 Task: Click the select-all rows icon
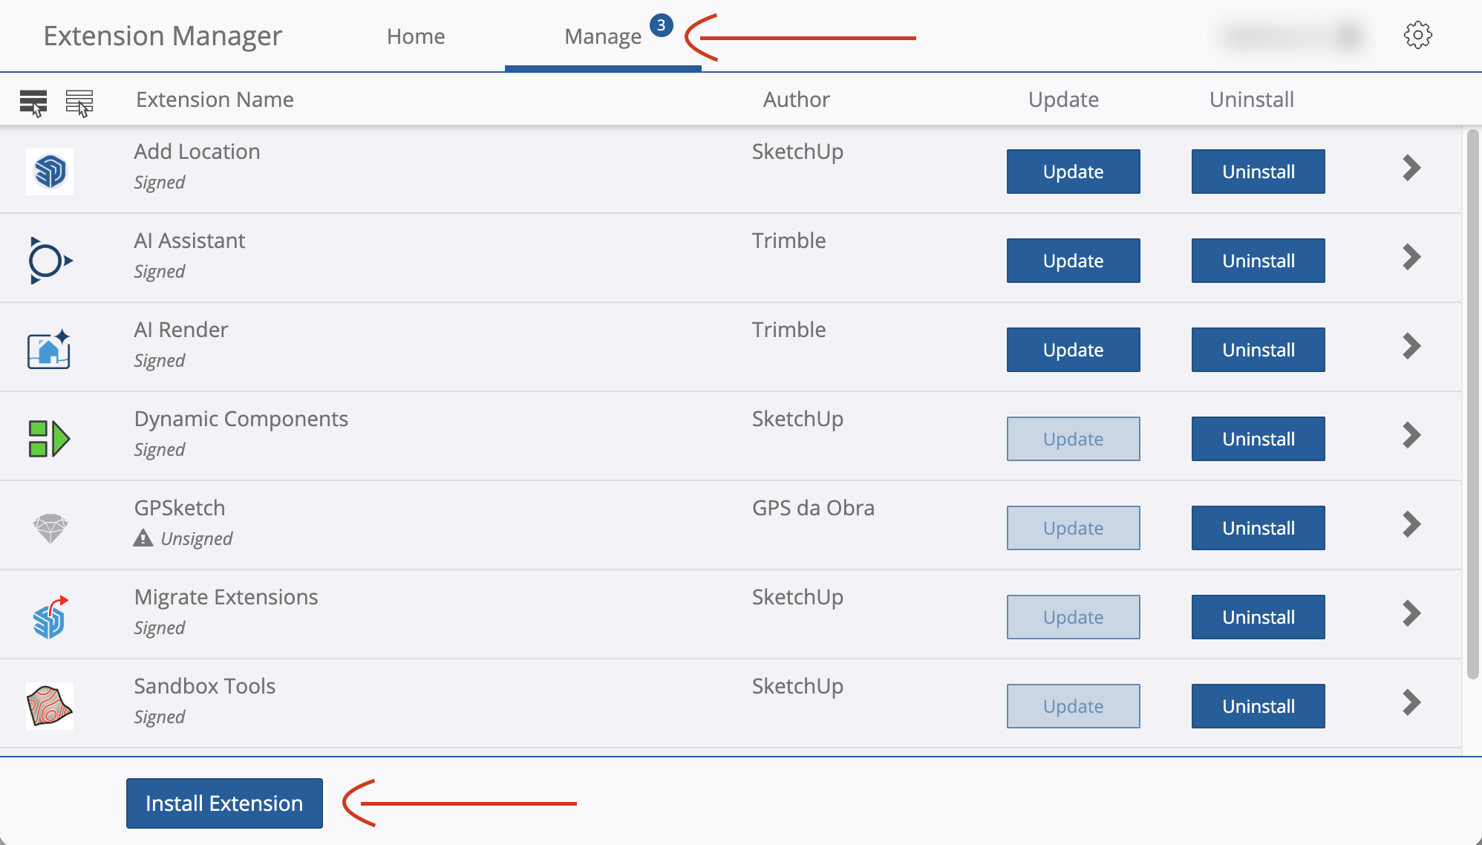point(33,103)
